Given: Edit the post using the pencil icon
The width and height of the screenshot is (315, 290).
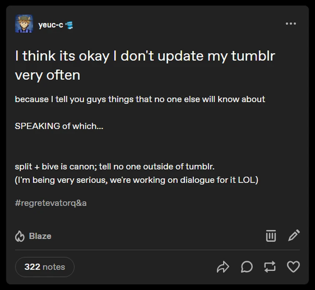Looking at the screenshot, I should point(294,236).
